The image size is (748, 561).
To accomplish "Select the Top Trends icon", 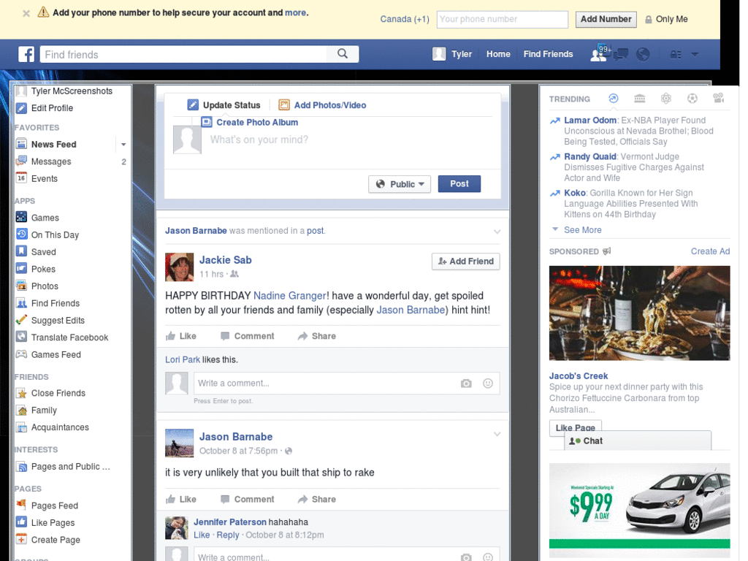I will click(614, 99).
